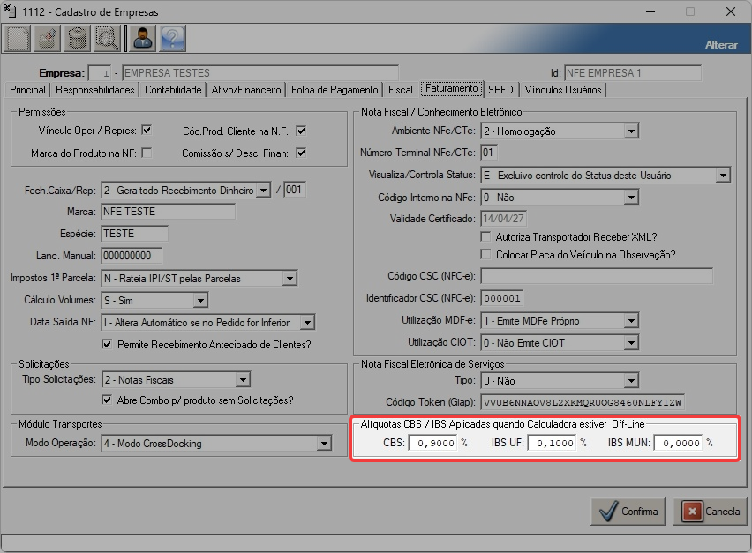Click the Espécie input field

tap(134, 234)
